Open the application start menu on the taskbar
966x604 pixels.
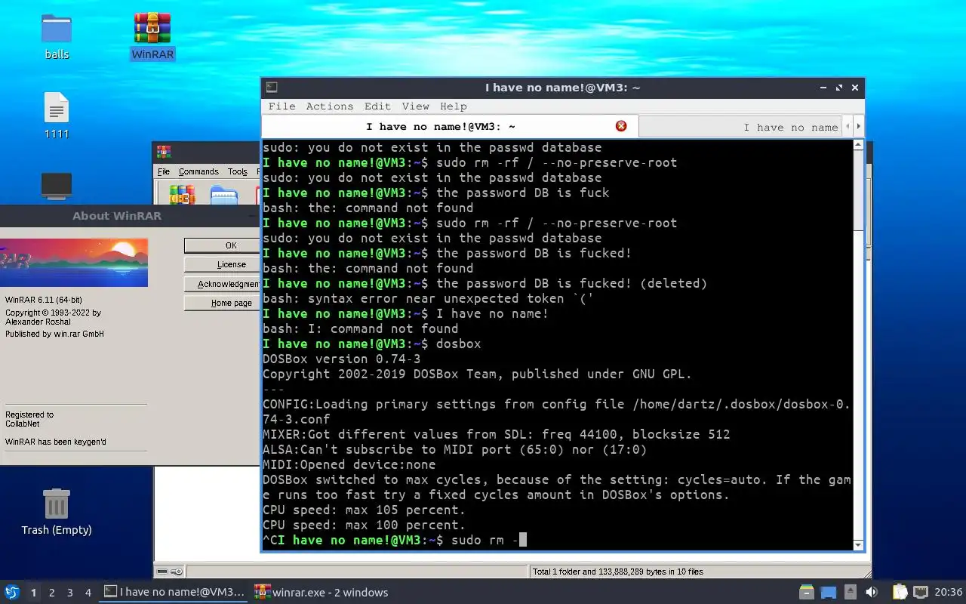click(12, 592)
